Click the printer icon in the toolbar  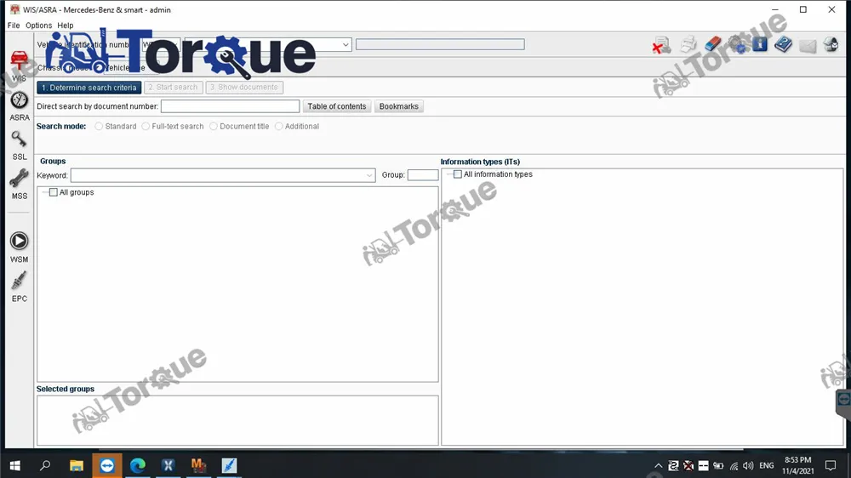pyautogui.click(x=688, y=44)
